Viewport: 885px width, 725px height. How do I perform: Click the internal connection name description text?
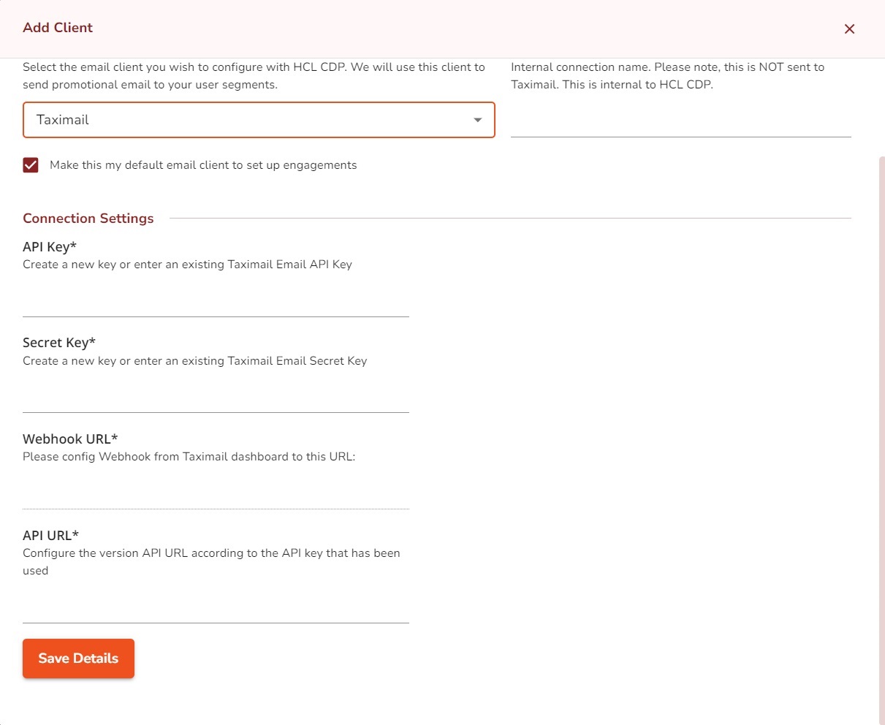(667, 76)
